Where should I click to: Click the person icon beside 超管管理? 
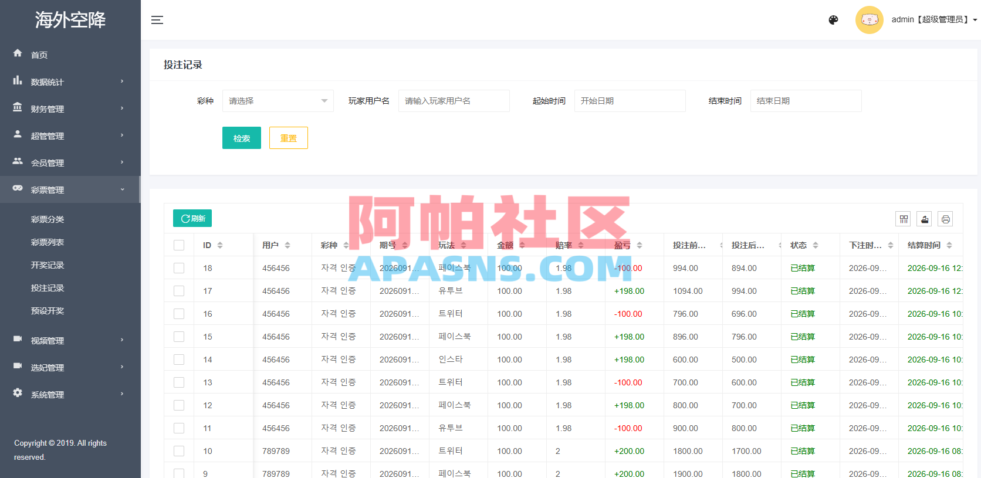pos(18,134)
